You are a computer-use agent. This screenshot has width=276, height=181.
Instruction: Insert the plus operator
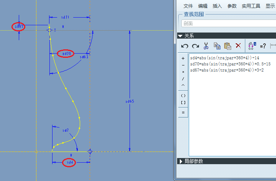click(x=183, y=58)
